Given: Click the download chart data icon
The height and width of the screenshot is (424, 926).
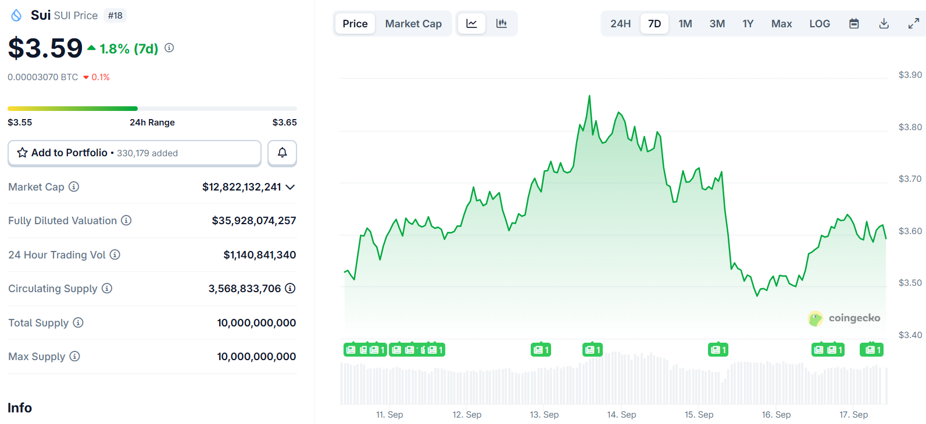Looking at the screenshot, I should [x=884, y=24].
